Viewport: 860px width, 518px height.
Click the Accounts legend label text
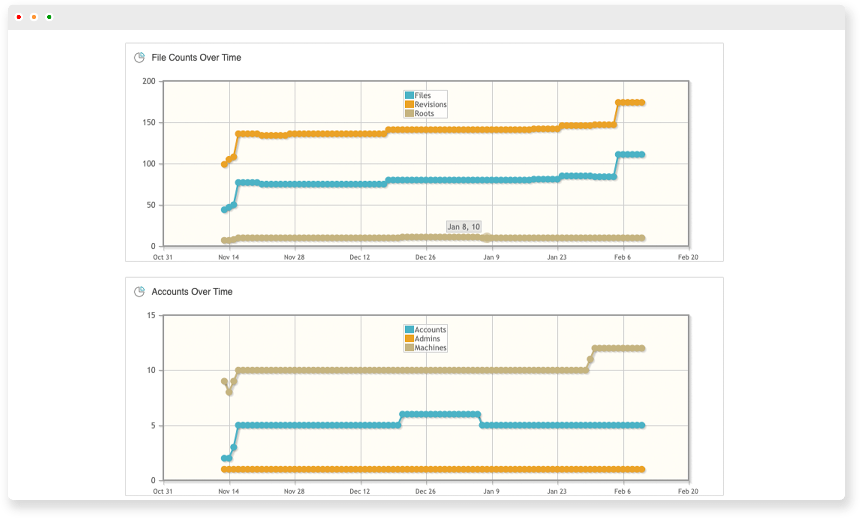pyautogui.click(x=431, y=329)
